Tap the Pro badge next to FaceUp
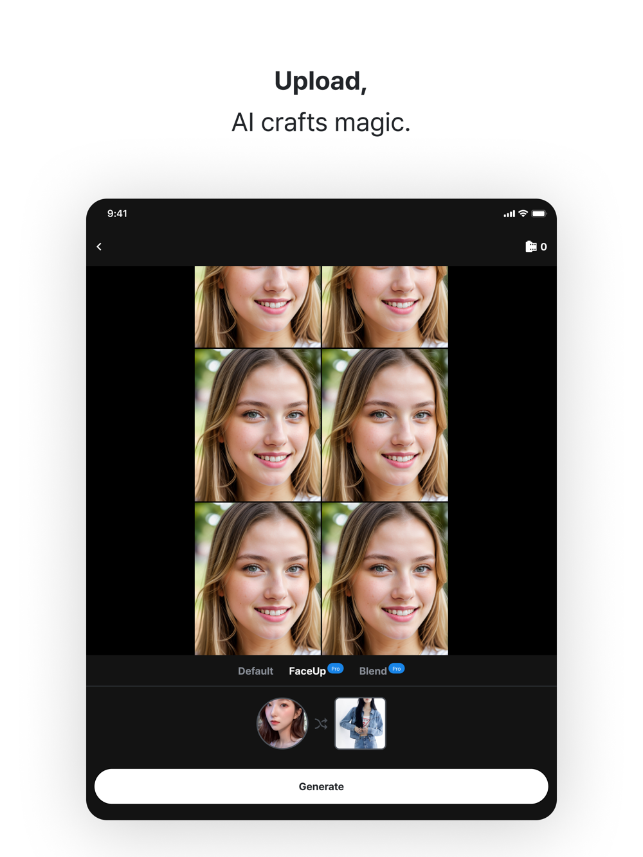Viewport: 643px width, 857px height. point(336,669)
